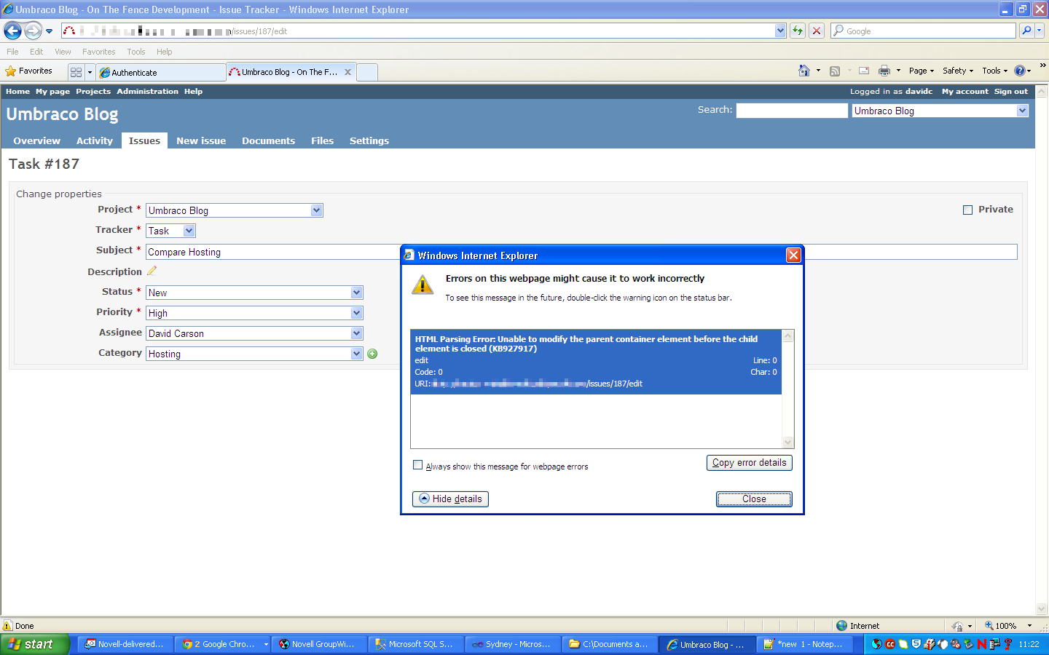Click the Home icon in command bar

[804, 71]
